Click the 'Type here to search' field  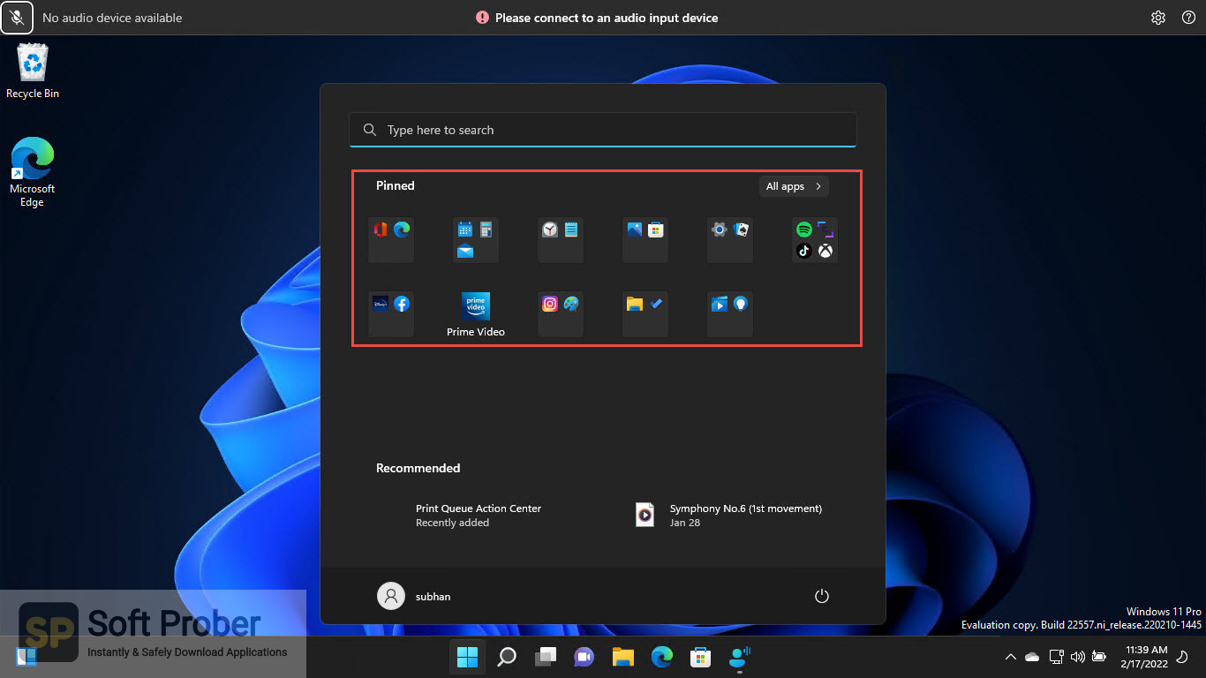point(603,130)
